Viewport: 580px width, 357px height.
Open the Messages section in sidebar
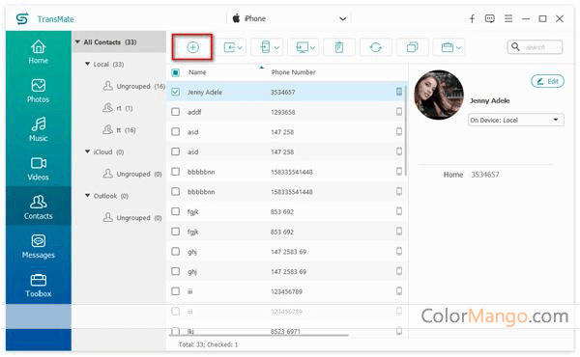click(x=38, y=246)
